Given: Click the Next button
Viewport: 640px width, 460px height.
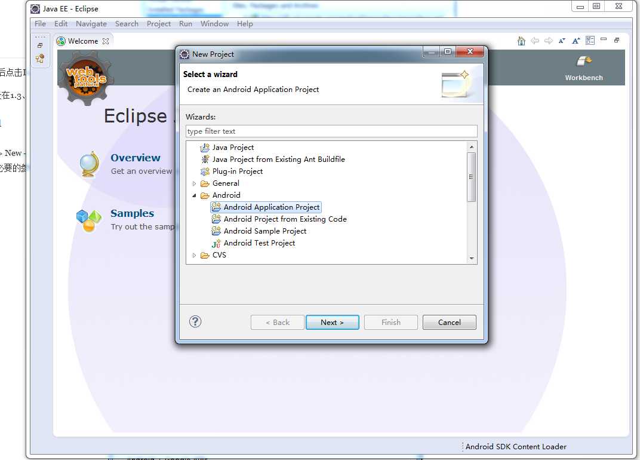Looking at the screenshot, I should coord(333,323).
